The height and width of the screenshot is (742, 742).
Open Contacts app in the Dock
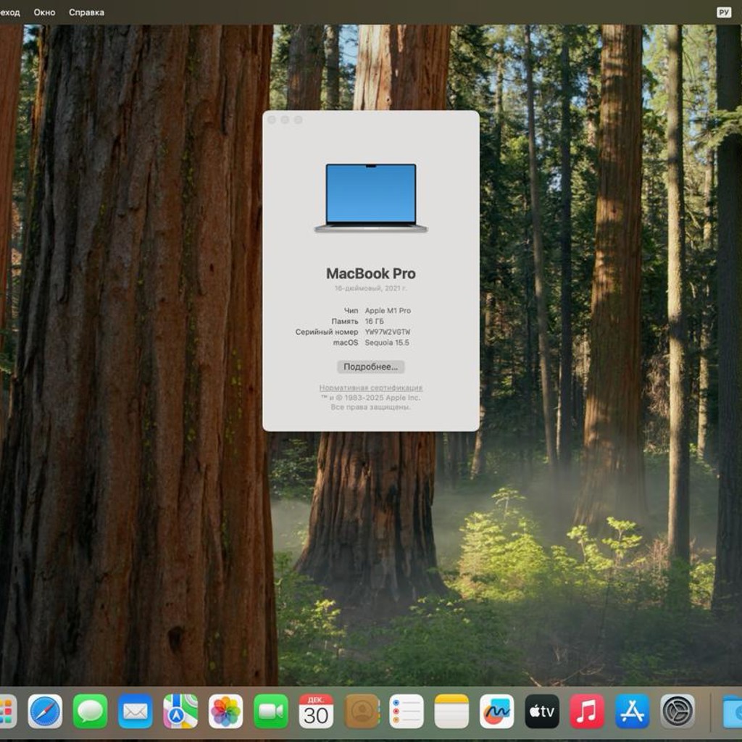tap(362, 712)
